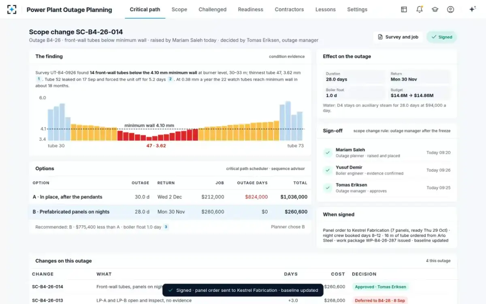Click the check icon beside Yusuf Demir
Viewport: 486px width, 304px height.
[327, 170]
